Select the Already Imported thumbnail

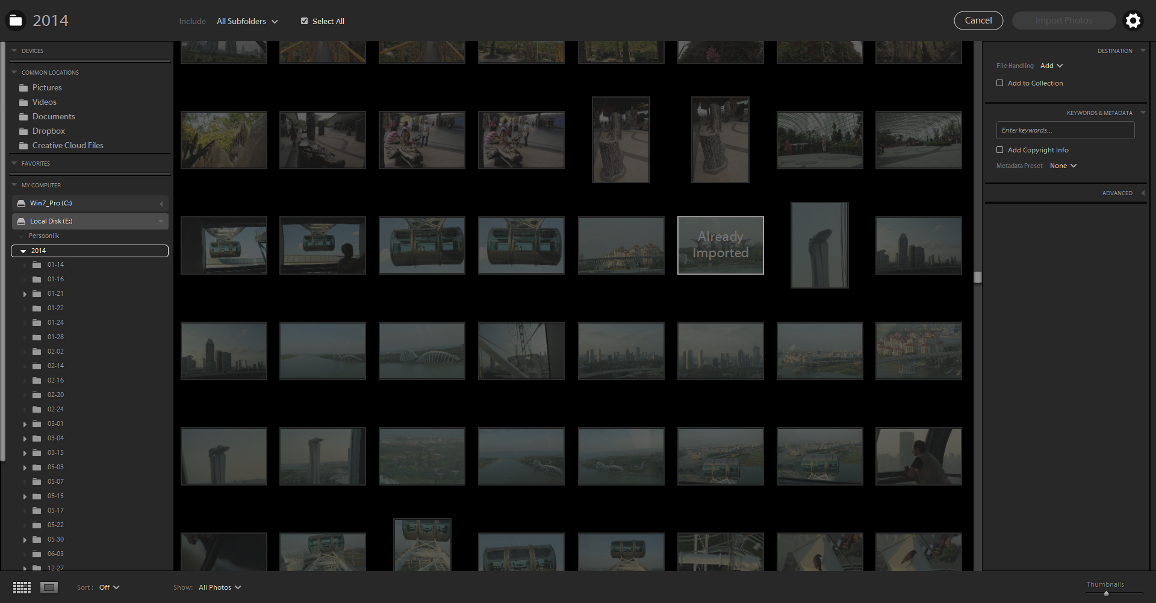[721, 245]
